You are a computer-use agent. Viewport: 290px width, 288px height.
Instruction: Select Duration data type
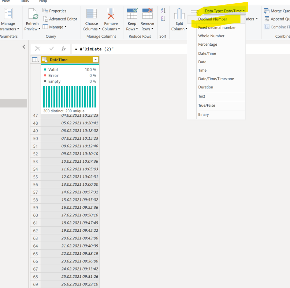pyautogui.click(x=216, y=87)
